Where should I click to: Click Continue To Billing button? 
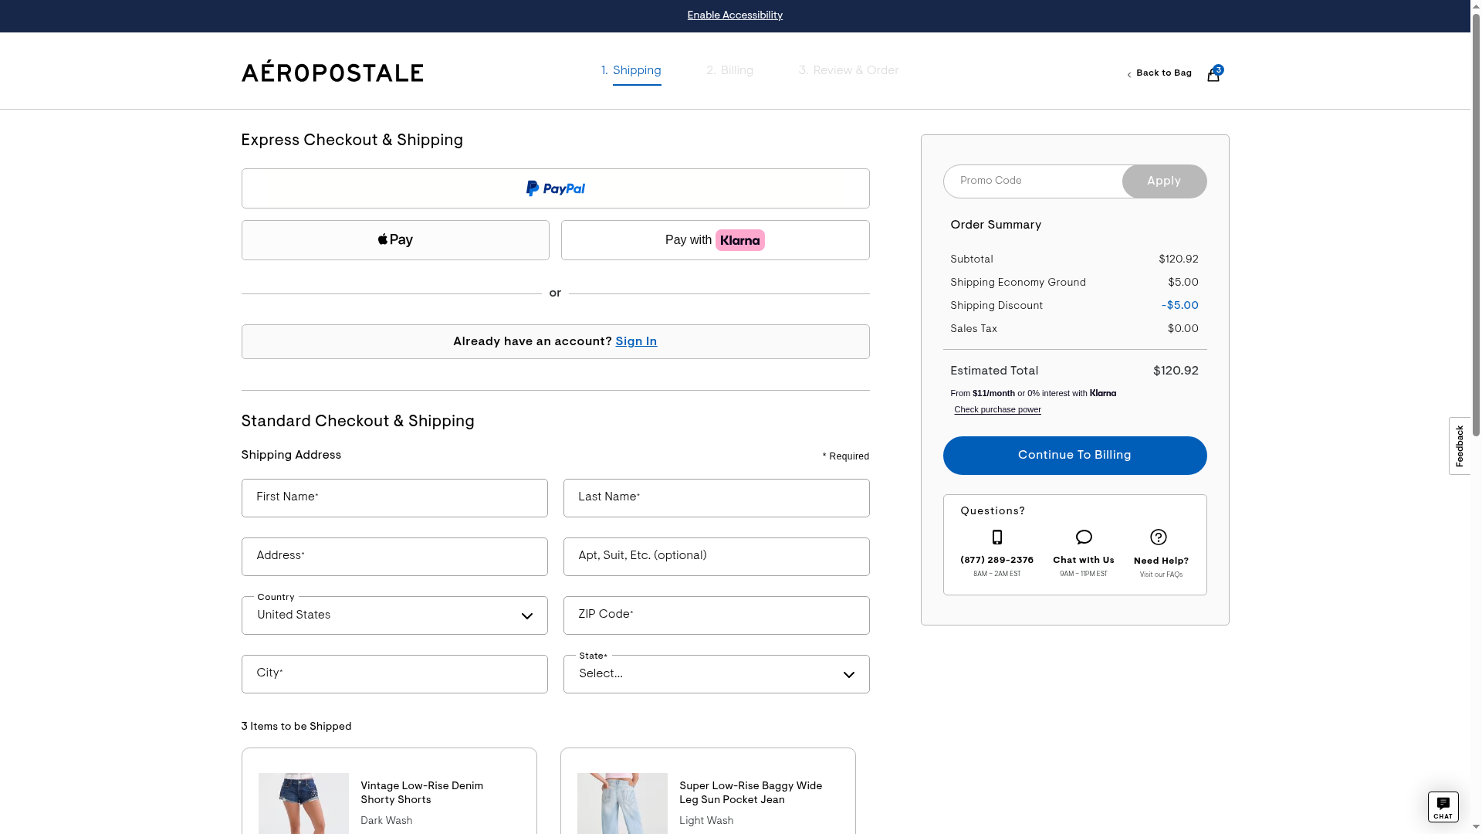pos(1075,456)
